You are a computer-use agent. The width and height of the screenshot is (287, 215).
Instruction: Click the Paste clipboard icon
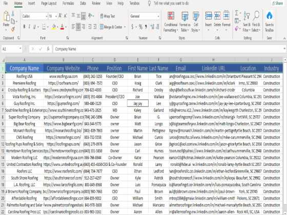(6, 16)
